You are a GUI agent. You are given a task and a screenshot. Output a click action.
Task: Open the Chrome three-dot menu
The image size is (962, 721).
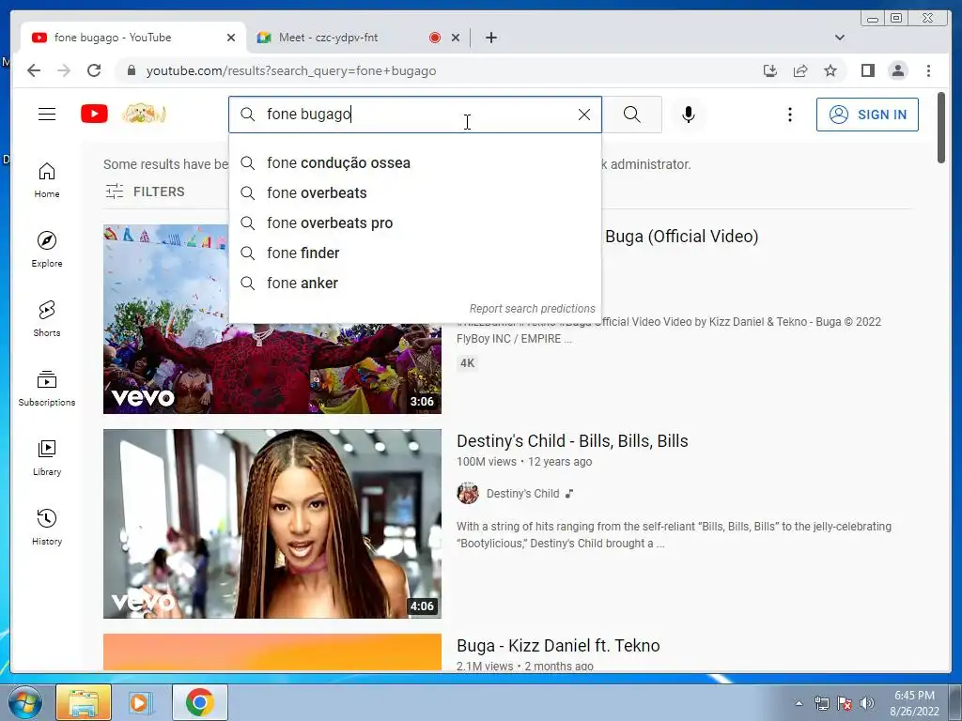point(928,70)
